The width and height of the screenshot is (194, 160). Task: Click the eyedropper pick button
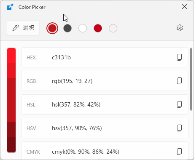pyautogui.click(x=23, y=28)
